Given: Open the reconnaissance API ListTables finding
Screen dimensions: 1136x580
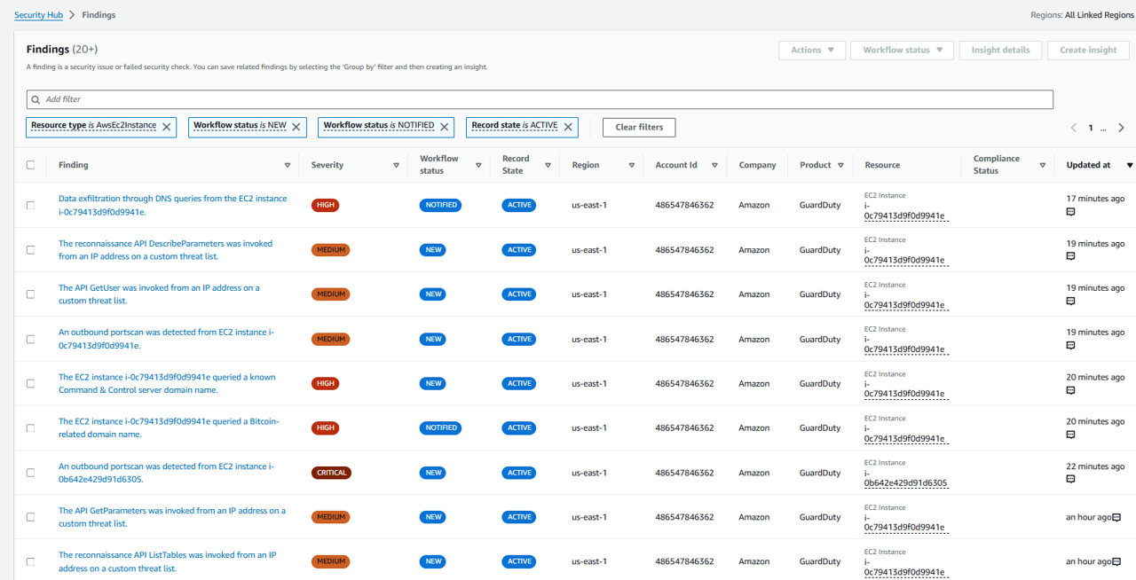Looking at the screenshot, I should click(168, 561).
